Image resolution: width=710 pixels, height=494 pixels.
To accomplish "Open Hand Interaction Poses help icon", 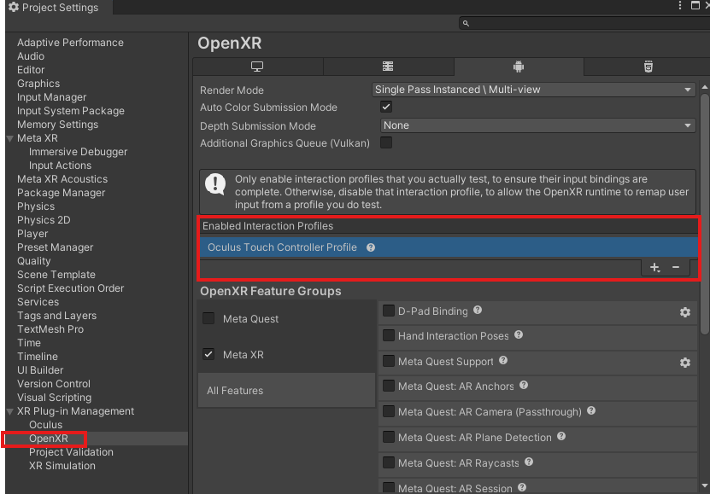I will pyautogui.click(x=519, y=335).
